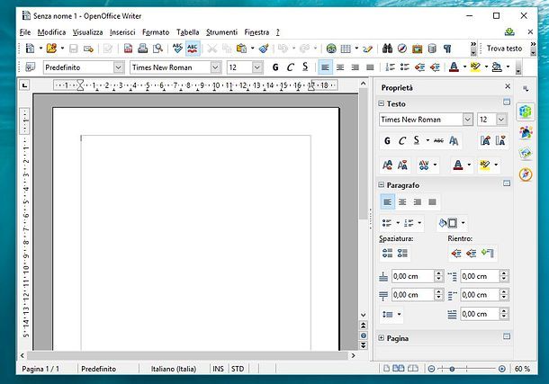
Task: Click the INS insert mode status field
Action: pyautogui.click(x=218, y=369)
